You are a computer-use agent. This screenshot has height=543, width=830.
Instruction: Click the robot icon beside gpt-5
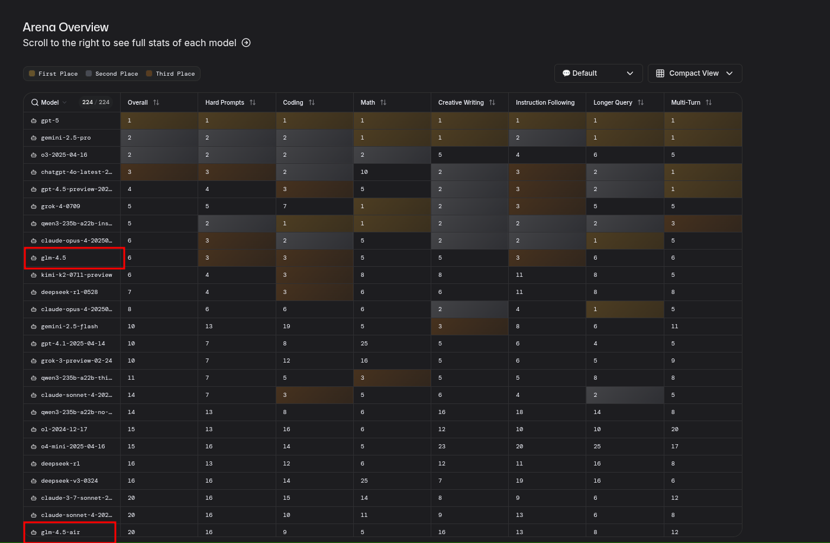(34, 121)
